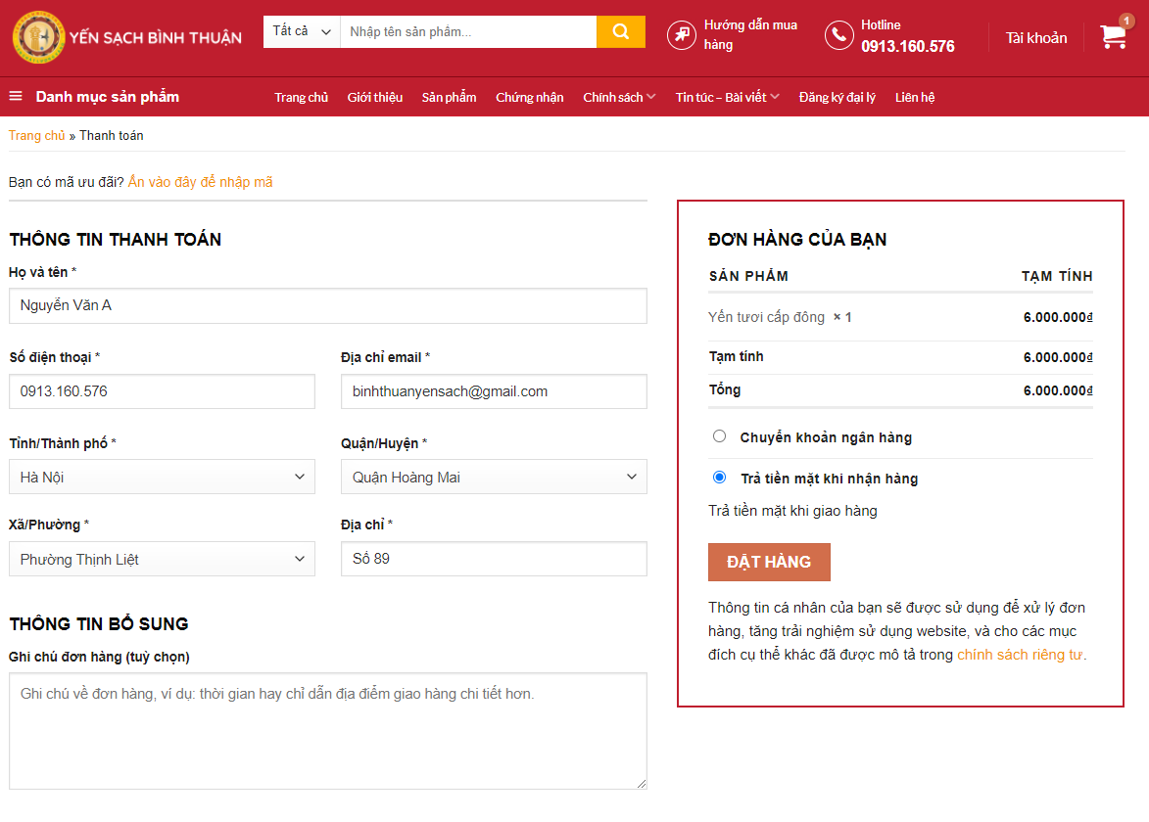Open the Xã/Phường dropdown showing Phường Thịnh Liệt
The height and width of the screenshot is (822, 1149).
(x=162, y=559)
